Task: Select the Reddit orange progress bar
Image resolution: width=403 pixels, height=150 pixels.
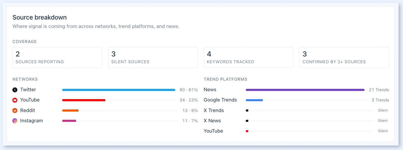Action: point(70,110)
